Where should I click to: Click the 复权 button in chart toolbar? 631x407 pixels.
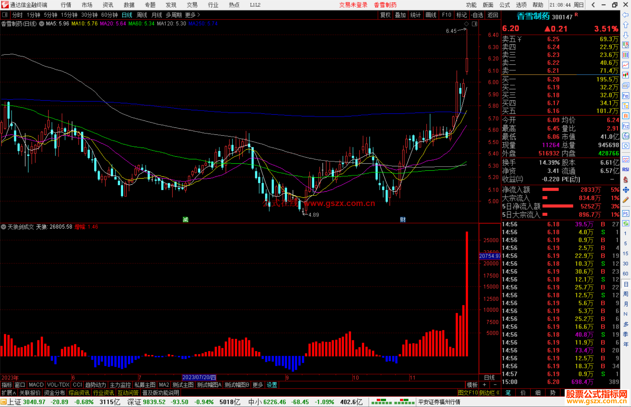click(x=385, y=15)
